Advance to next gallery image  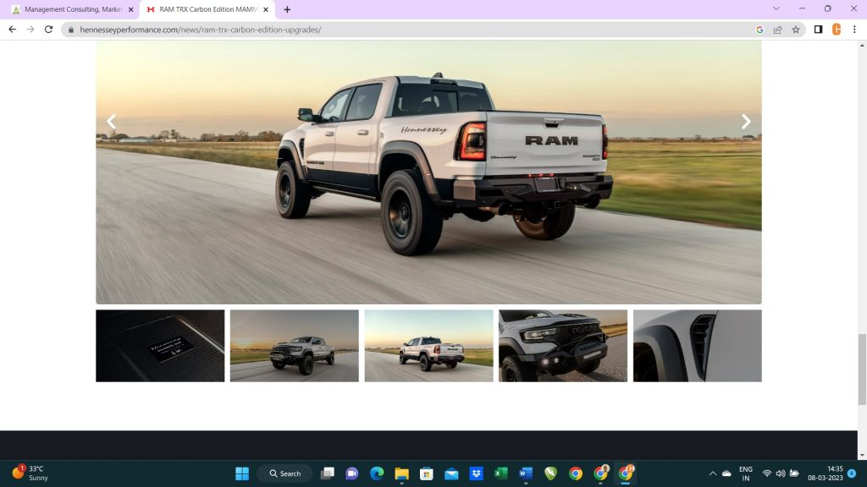746,122
